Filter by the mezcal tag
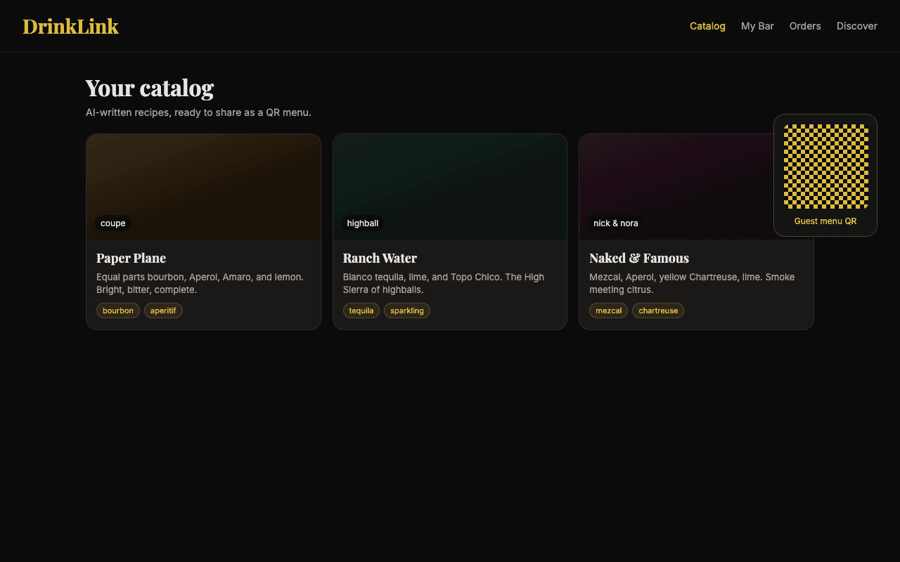The image size is (900, 562). click(x=609, y=311)
